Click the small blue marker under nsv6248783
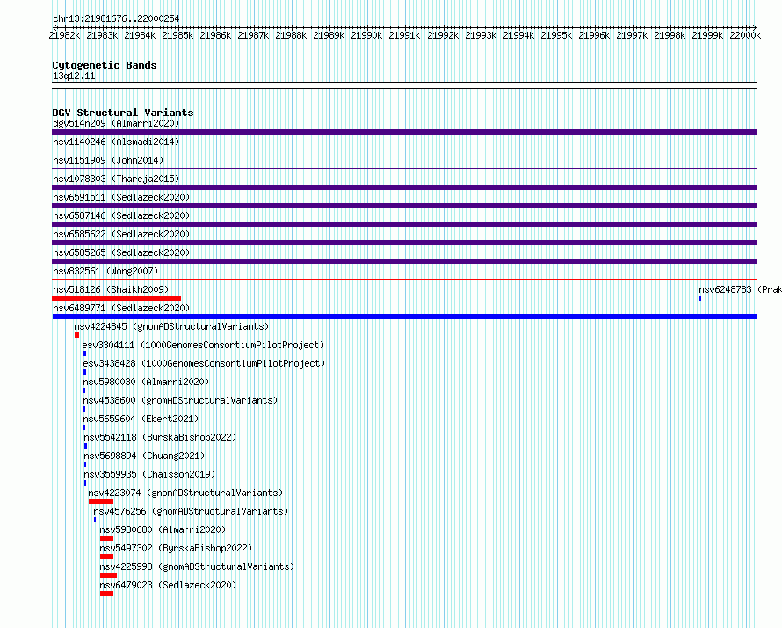Image resolution: width=782 pixels, height=628 pixels. pyautogui.click(x=700, y=298)
